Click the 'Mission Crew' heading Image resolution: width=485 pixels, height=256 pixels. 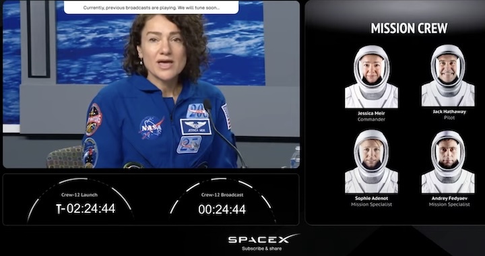pyautogui.click(x=409, y=28)
